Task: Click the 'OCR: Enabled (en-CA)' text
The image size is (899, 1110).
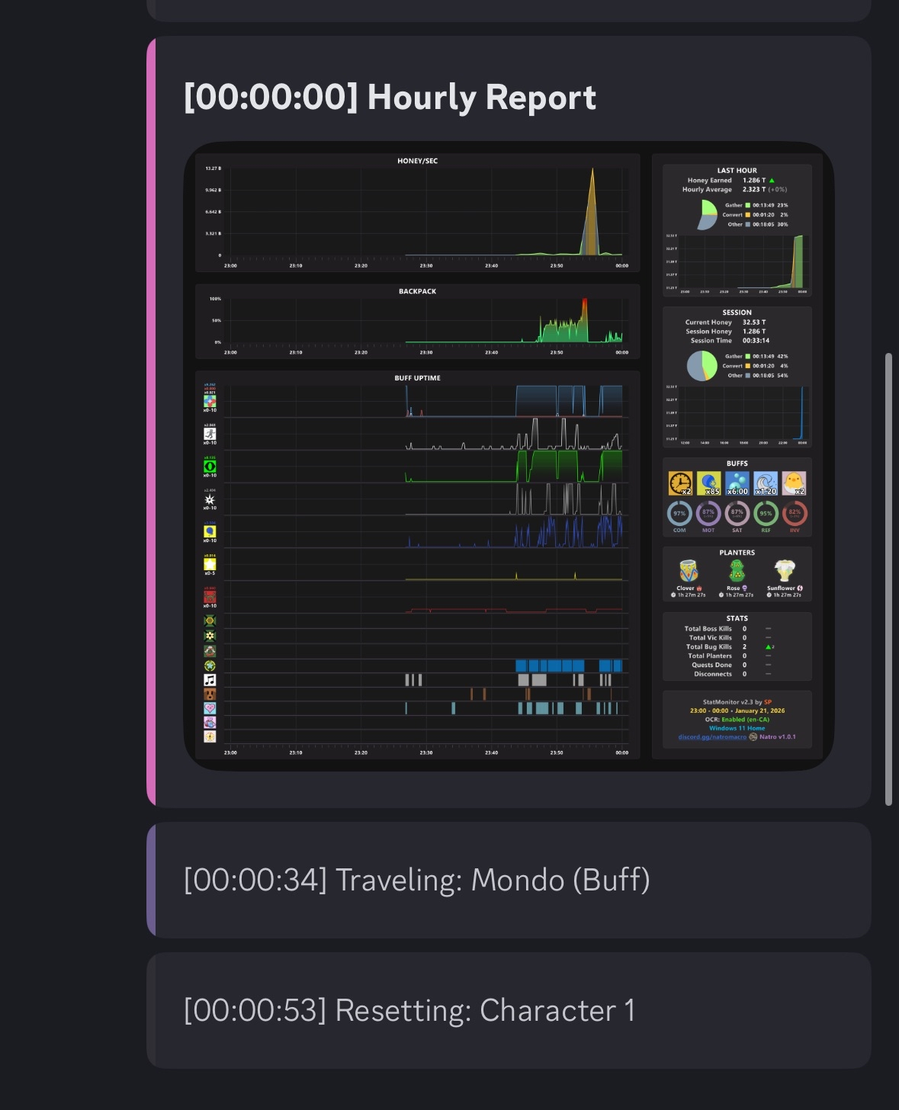Action: (737, 720)
